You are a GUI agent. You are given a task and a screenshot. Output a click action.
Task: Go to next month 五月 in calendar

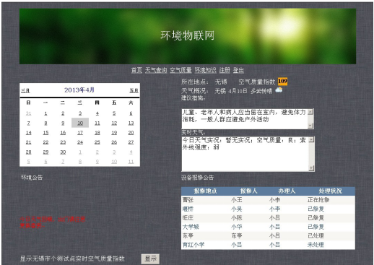134,90
